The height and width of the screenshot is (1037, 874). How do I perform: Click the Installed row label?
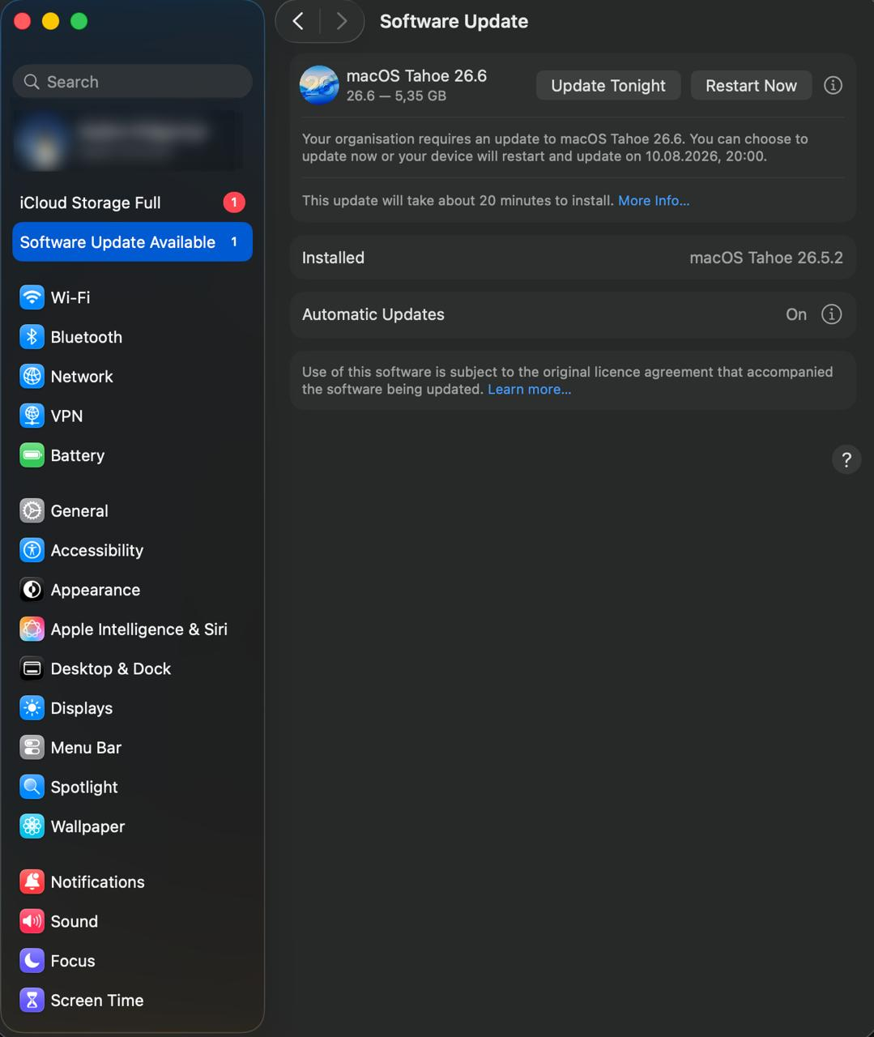pos(333,258)
